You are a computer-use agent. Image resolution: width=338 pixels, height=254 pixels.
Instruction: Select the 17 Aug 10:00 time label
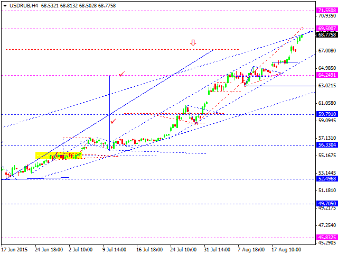coord(286,249)
